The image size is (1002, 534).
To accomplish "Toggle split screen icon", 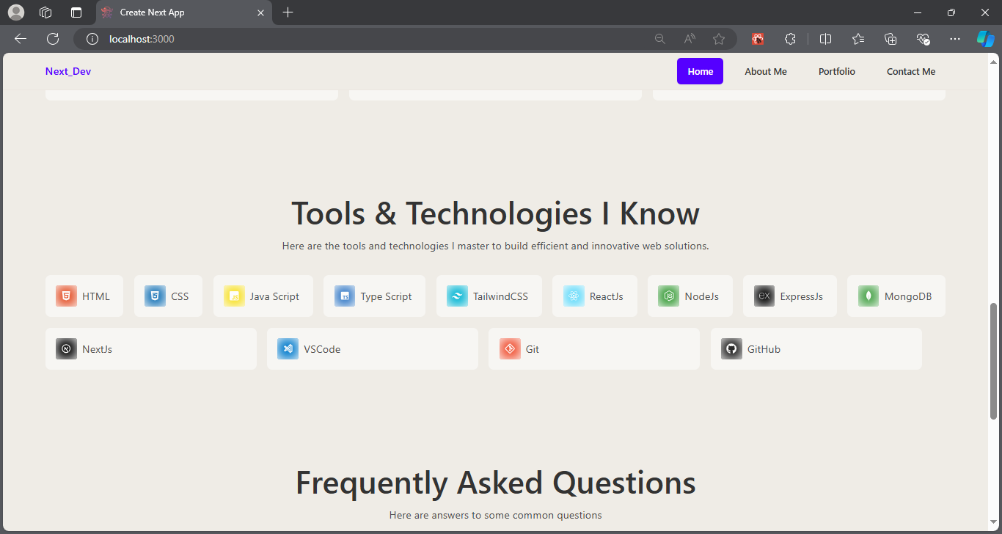I will (x=825, y=39).
